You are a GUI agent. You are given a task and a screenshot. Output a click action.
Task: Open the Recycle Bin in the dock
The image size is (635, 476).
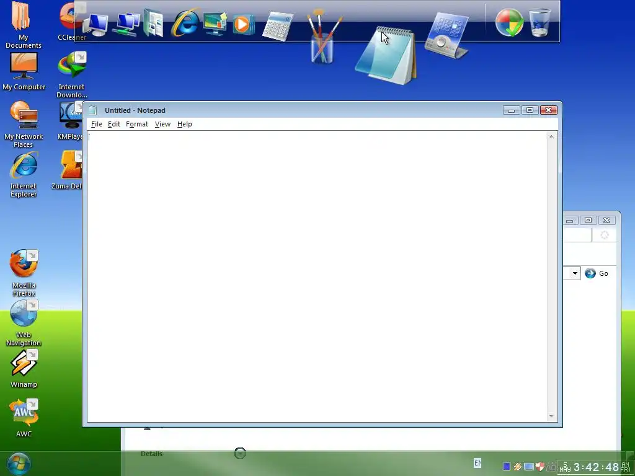tap(540, 23)
